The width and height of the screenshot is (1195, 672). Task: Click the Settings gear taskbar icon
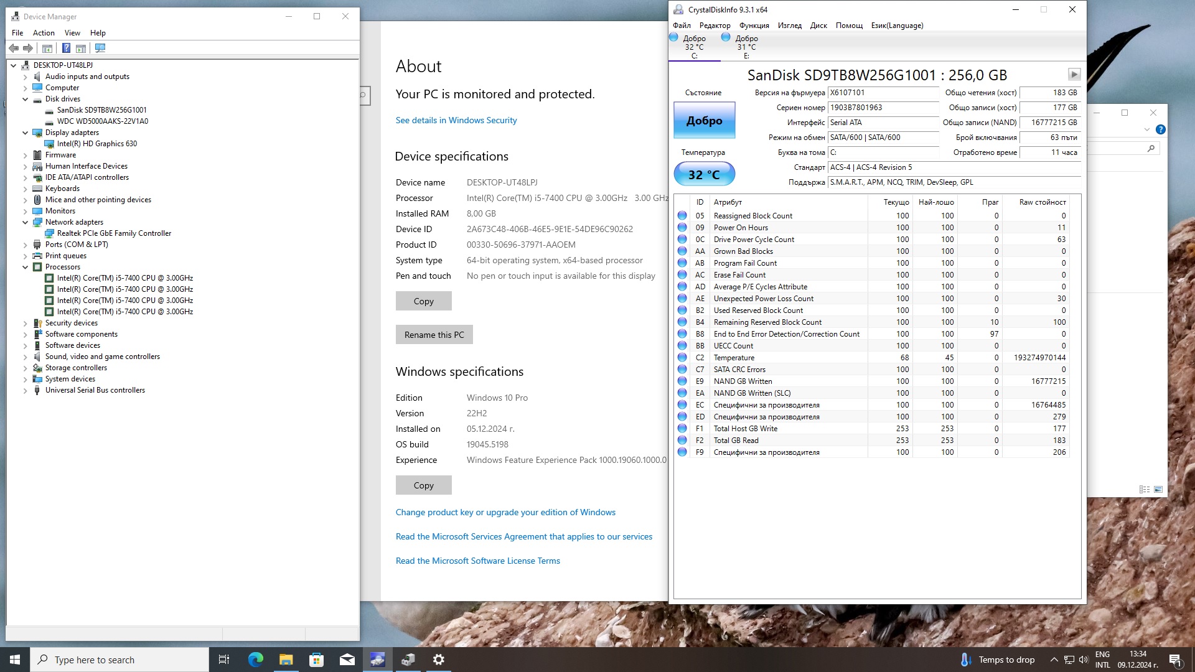438,660
